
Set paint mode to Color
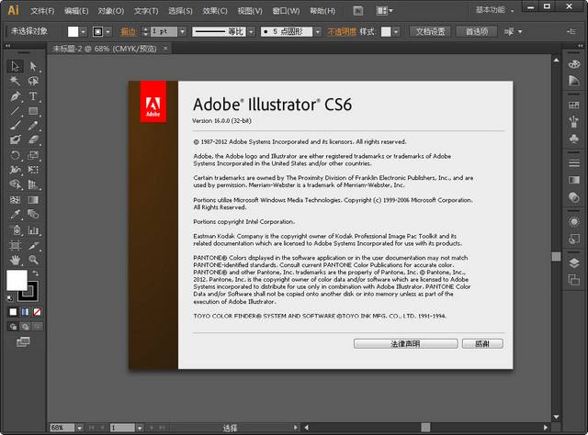(x=13, y=312)
